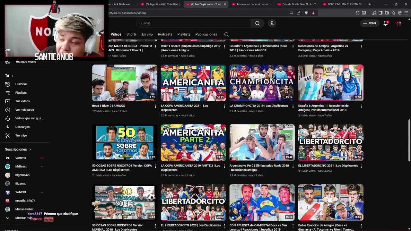The width and height of the screenshot is (411, 231).
Task: Click the search magnifier button
Action: point(257,23)
